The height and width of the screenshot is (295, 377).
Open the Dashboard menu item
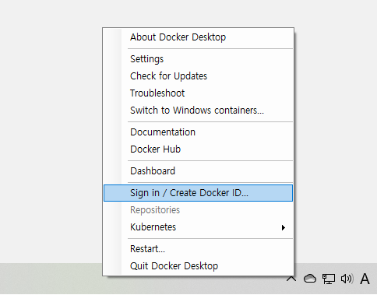coord(198,171)
